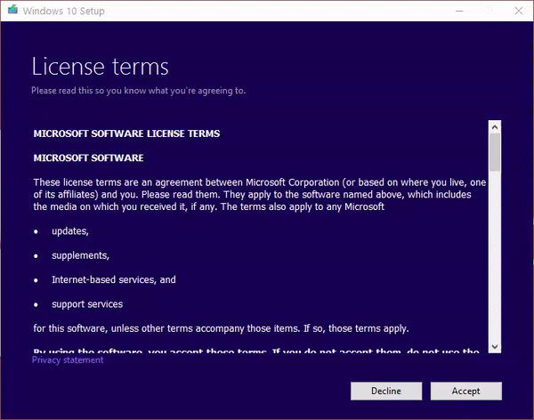534x420 pixels.
Task: Minimize the Windows 10 Setup window
Action: coord(459,11)
